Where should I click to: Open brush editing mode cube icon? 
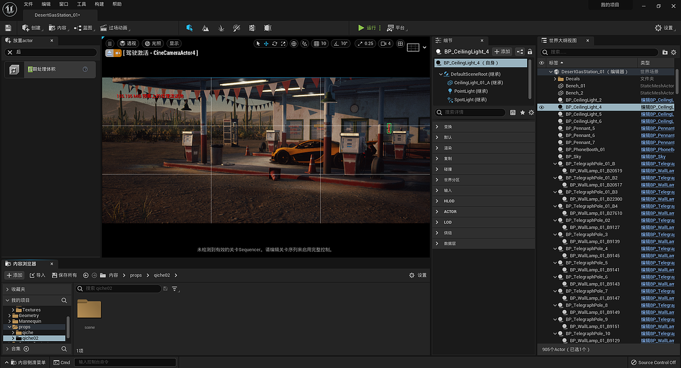point(268,28)
